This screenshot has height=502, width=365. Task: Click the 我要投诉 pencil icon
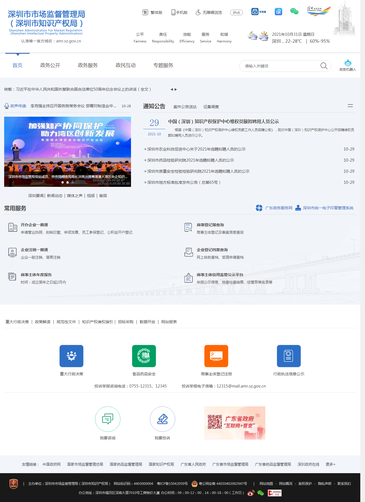pos(163,419)
